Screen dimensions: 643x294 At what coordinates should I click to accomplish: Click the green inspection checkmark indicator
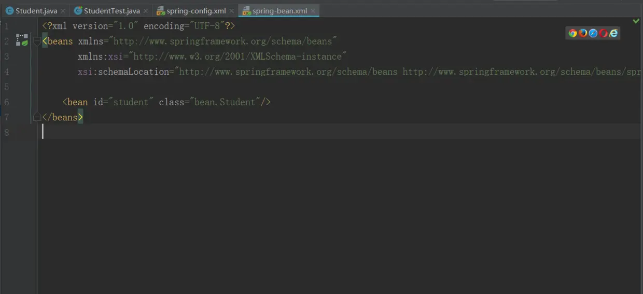pos(636,21)
